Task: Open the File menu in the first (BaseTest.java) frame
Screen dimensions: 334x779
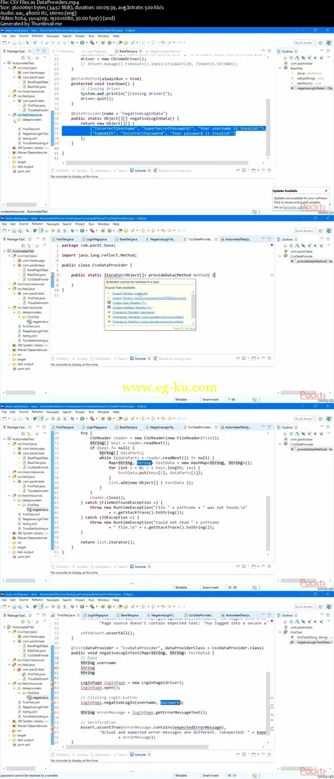Action: [x=3, y=36]
